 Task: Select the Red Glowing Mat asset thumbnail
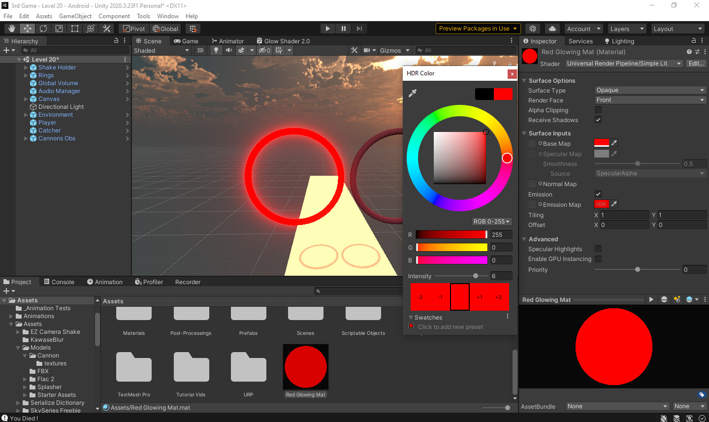pyautogui.click(x=305, y=367)
